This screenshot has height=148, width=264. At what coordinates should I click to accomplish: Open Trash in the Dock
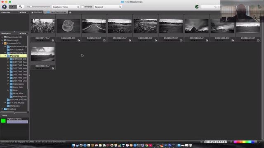point(191,145)
